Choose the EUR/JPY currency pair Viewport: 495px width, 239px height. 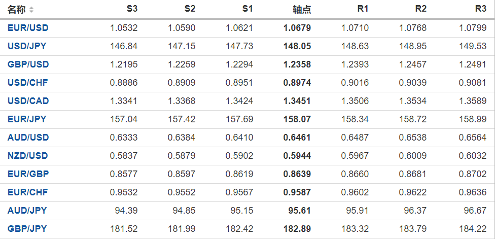pos(27,119)
